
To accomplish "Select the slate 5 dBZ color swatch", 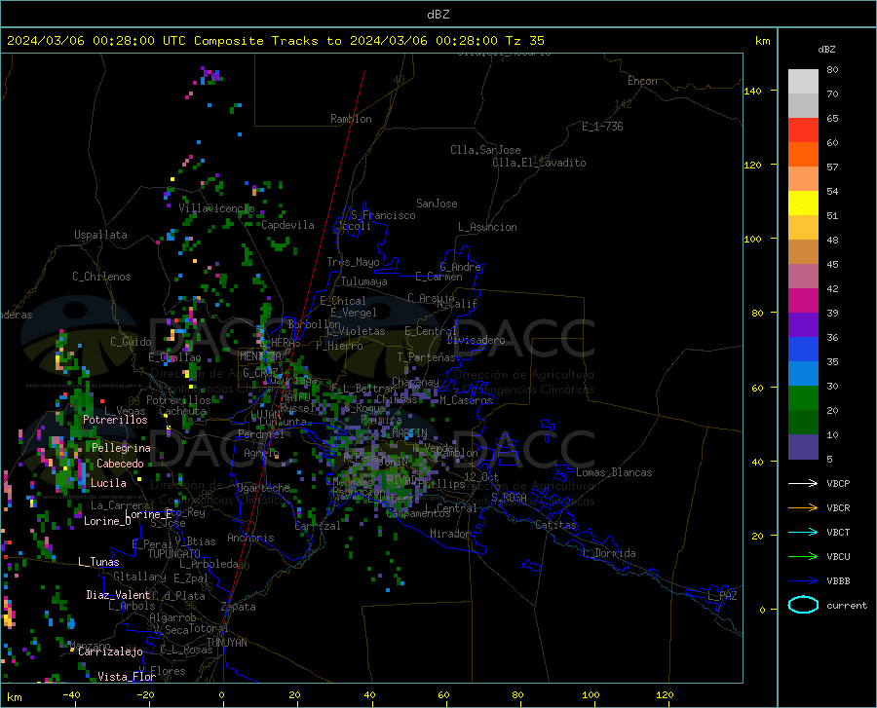I will (803, 447).
